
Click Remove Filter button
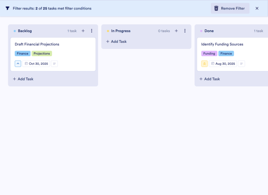click(230, 8)
